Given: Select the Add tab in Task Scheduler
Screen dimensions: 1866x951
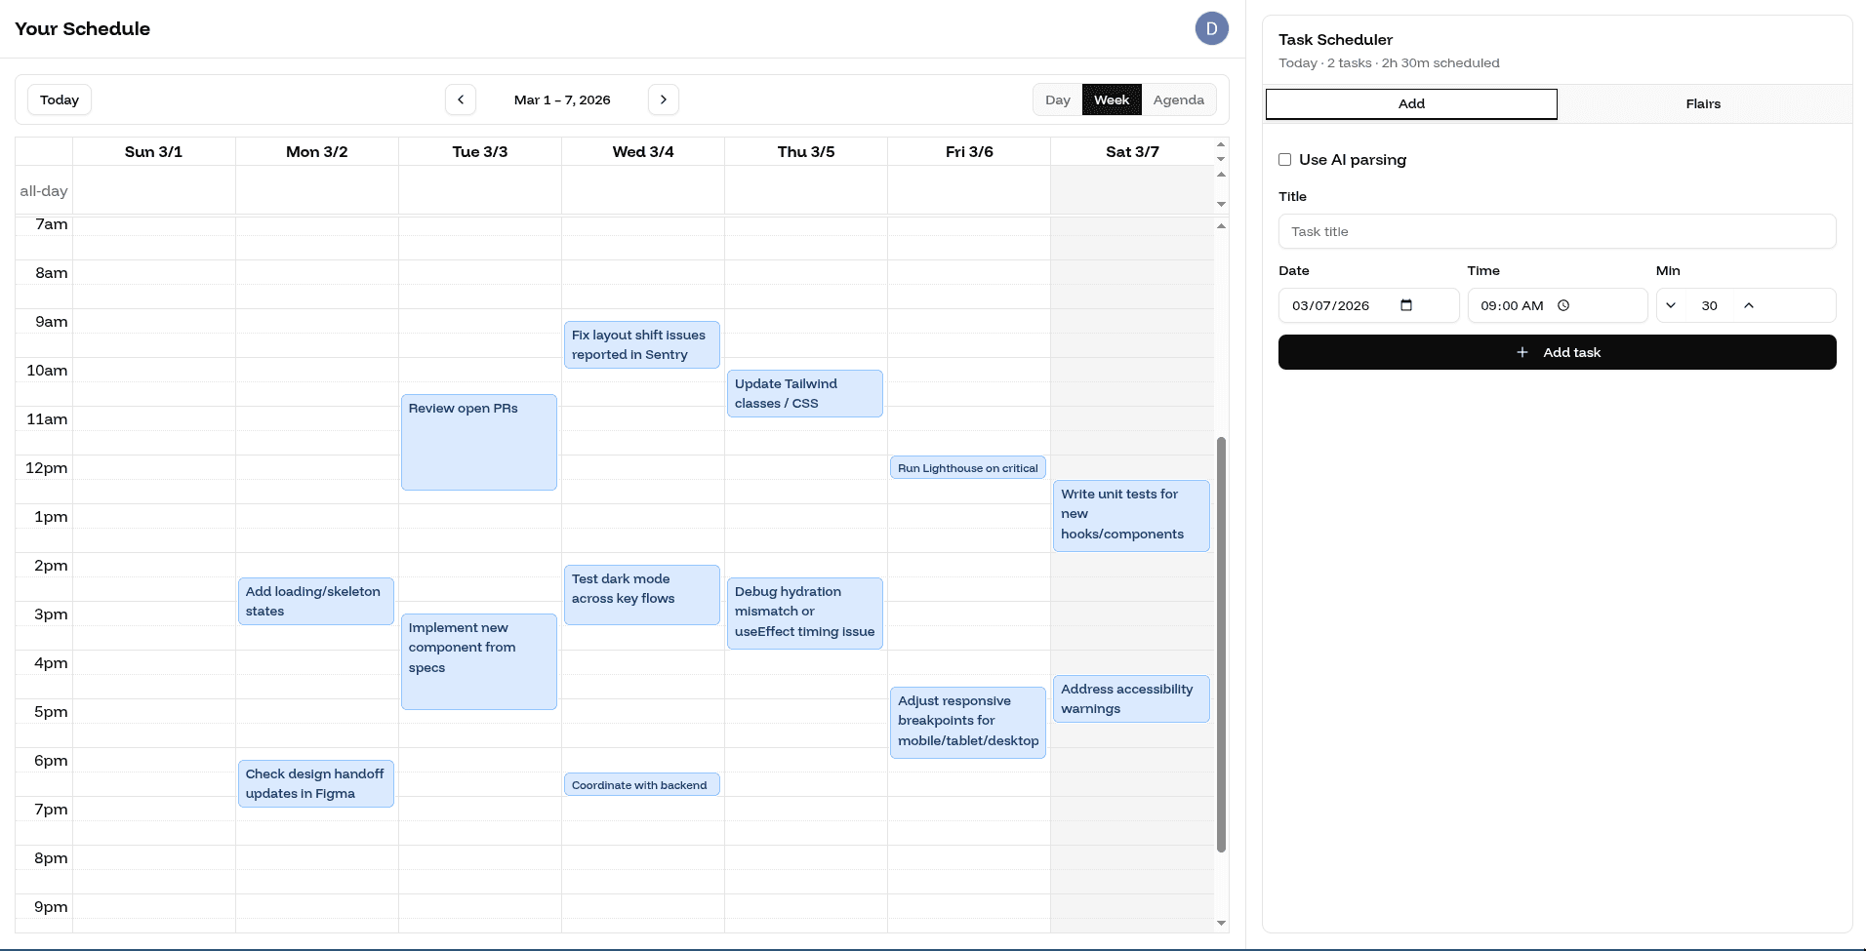Looking at the screenshot, I should click(1411, 104).
